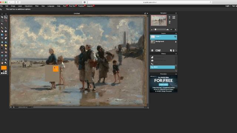The height and width of the screenshot is (133, 237).
Task: Select the Red eye reduction tool
Action: (2, 52)
